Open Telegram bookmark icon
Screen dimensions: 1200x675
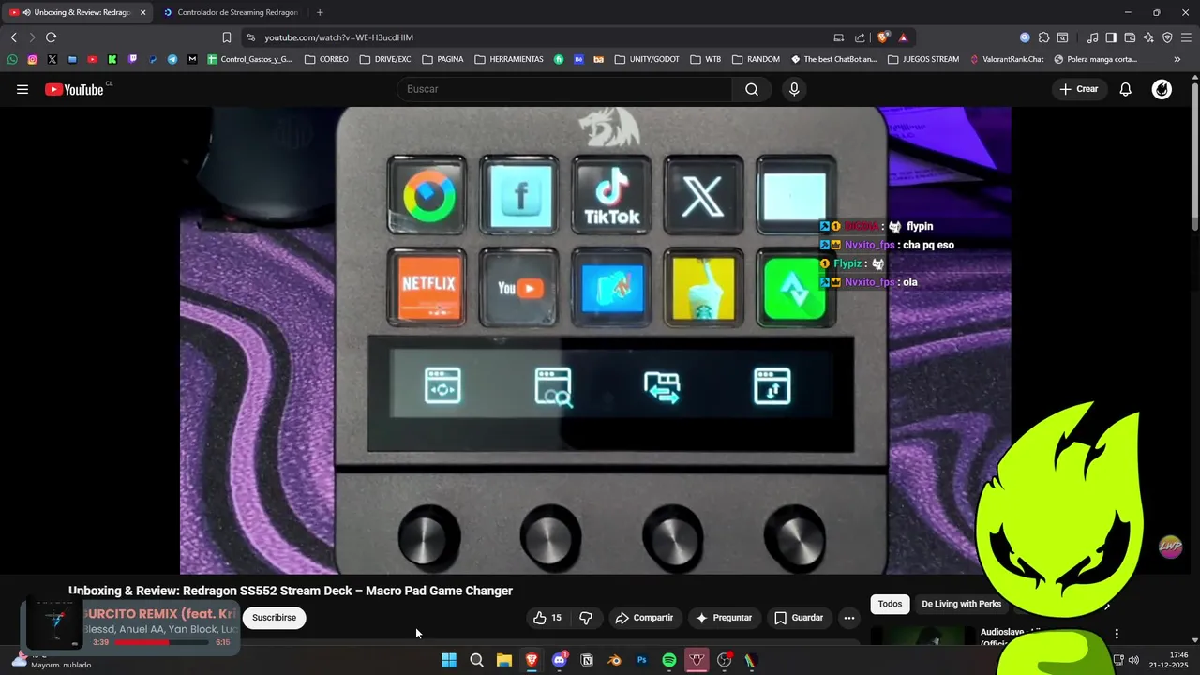[172, 59]
